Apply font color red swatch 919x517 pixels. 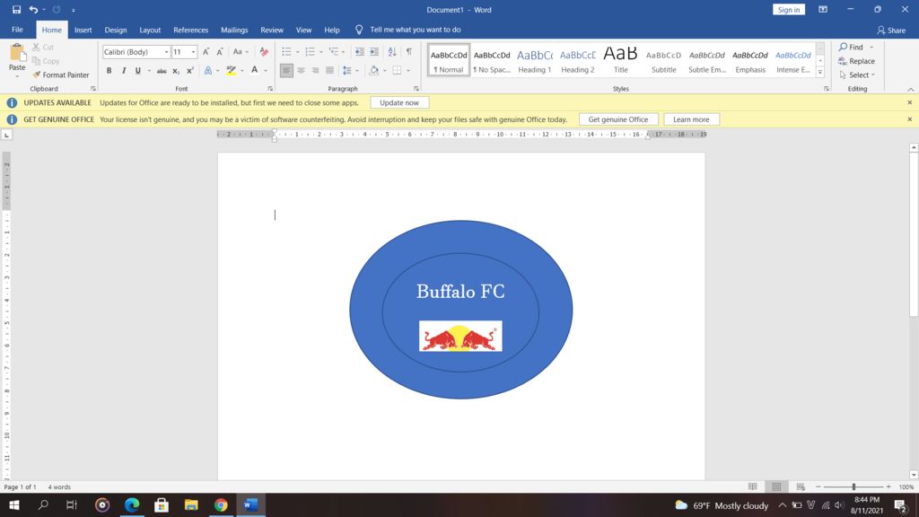click(254, 71)
